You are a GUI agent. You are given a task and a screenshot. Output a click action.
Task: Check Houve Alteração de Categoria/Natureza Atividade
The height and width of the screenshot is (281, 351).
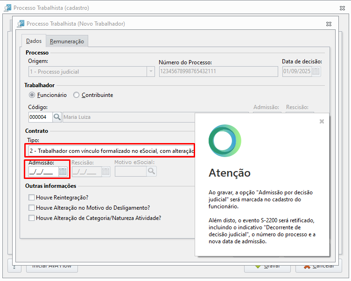(32, 218)
